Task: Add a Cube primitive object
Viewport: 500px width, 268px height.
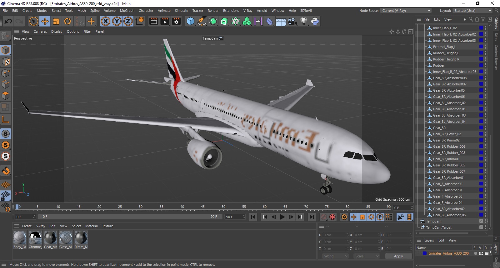Action: coord(190,21)
